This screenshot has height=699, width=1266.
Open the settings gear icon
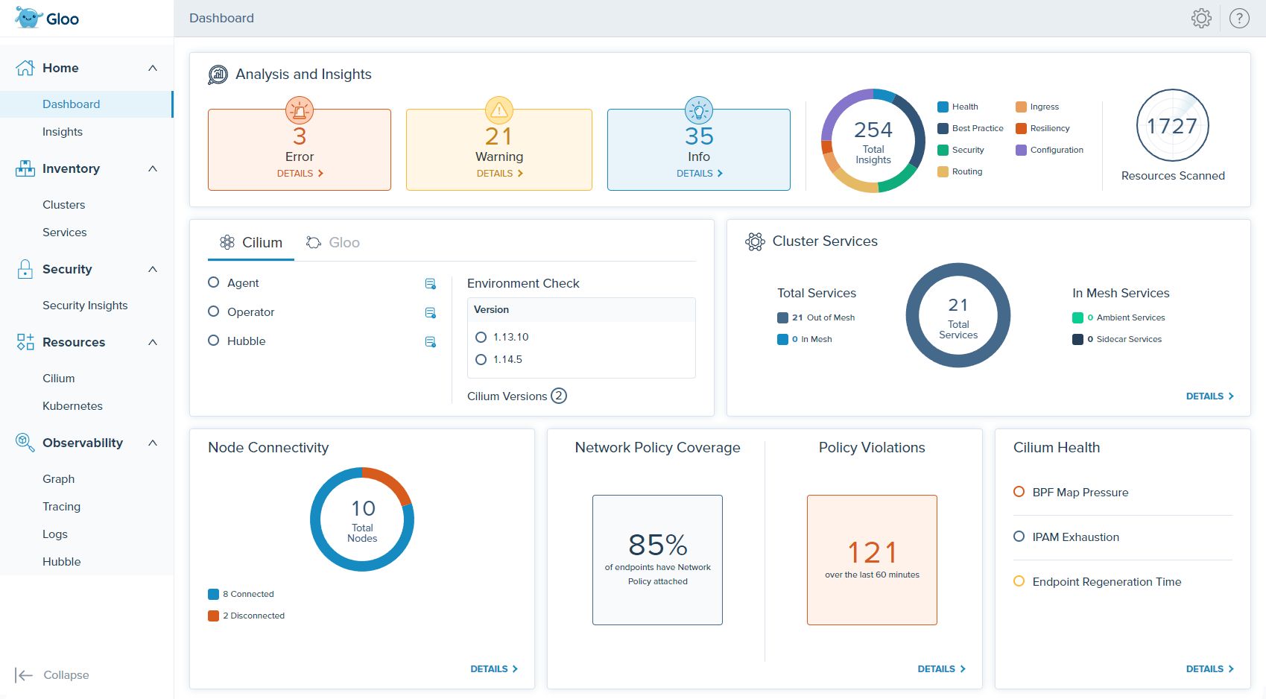pos(1201,18)
